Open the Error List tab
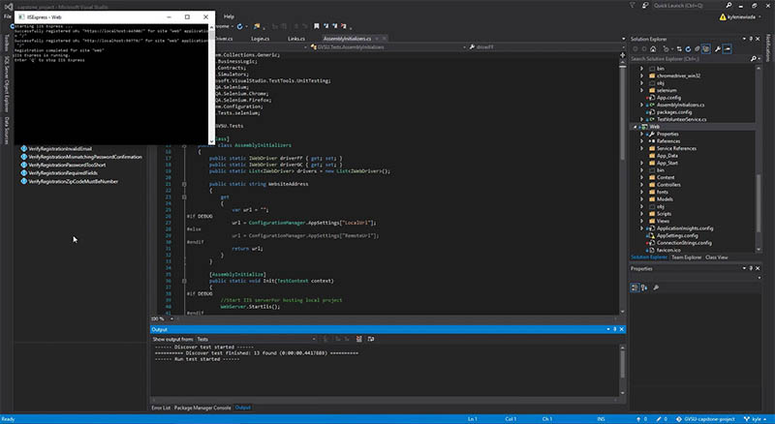Screen dimensions: 775x424 click(x=161, y=409)
